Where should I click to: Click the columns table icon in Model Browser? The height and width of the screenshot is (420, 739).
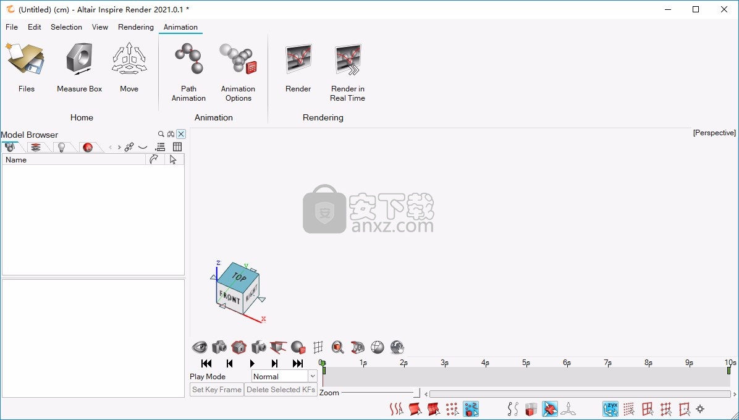point(177,148)
